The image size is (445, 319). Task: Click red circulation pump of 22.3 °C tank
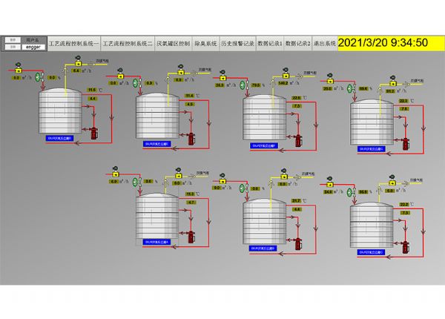pyautogui.click(x=406, y=144)
